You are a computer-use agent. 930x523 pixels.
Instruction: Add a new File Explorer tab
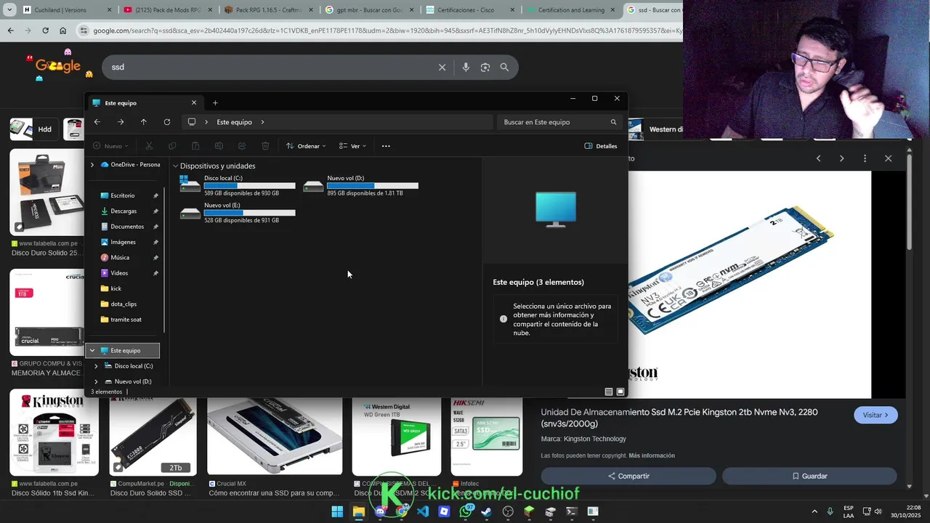215,102
